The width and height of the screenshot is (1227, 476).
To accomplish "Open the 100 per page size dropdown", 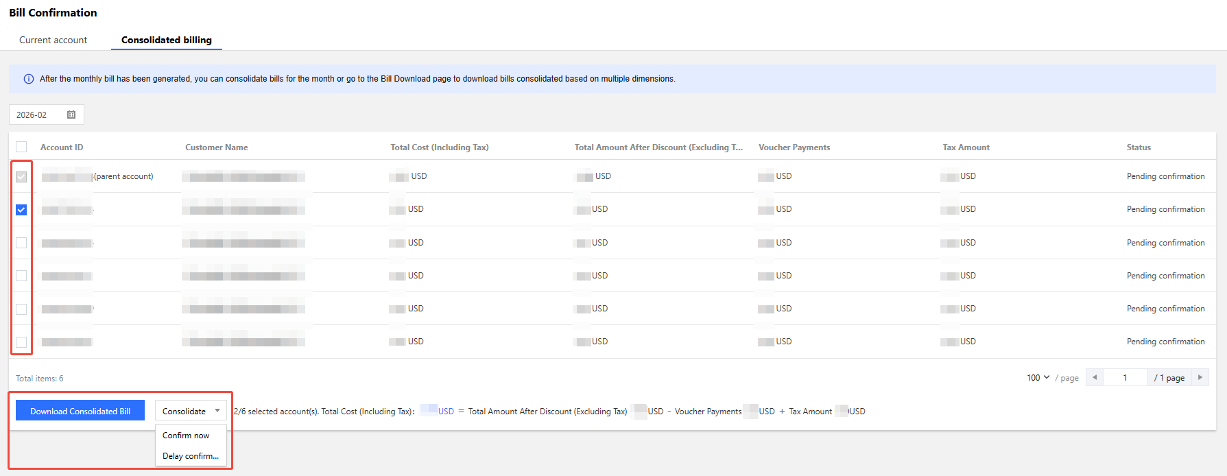I will 1038,378.
